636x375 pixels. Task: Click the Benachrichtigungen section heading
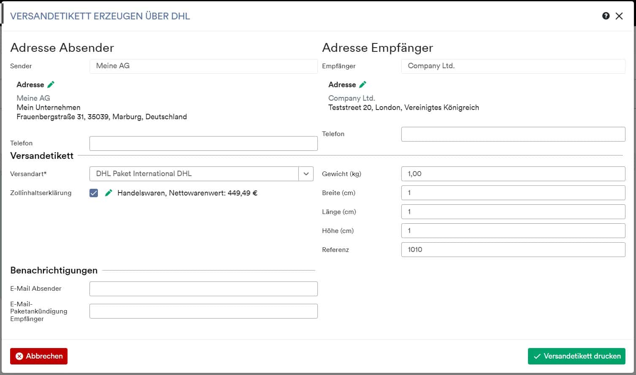click(x=54, y=271)
